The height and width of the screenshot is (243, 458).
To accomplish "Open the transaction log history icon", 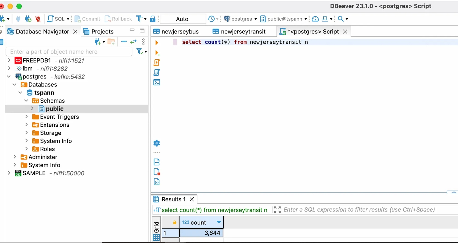I will click(x=211, y=19).
